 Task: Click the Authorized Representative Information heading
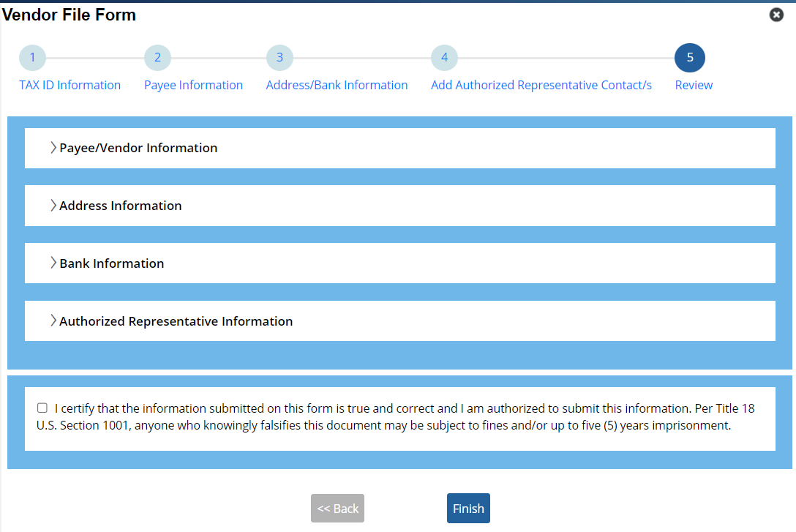(x=176, y=321)
